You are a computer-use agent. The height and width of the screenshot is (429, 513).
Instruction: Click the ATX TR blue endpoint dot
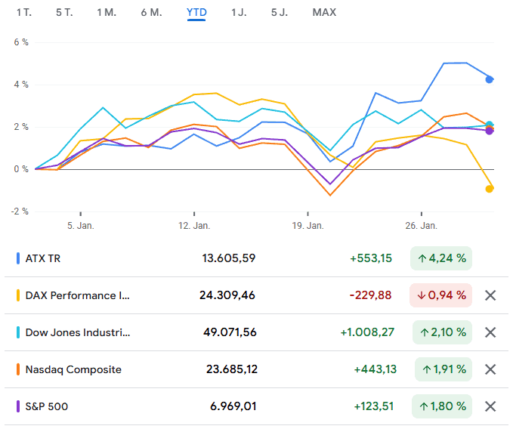tap(490, 79)
